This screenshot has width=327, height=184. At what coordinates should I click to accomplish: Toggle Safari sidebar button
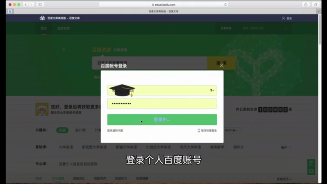pos(41,4)
